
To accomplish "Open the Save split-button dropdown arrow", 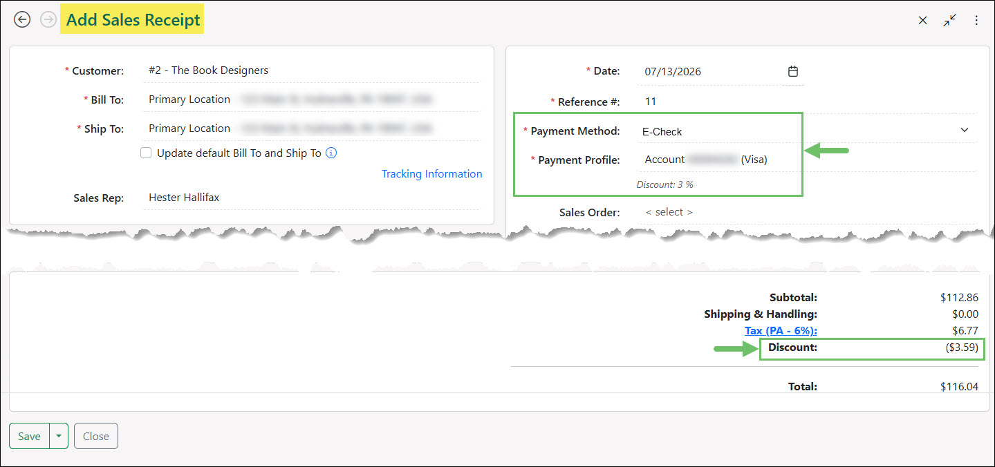I will [59, 436].
